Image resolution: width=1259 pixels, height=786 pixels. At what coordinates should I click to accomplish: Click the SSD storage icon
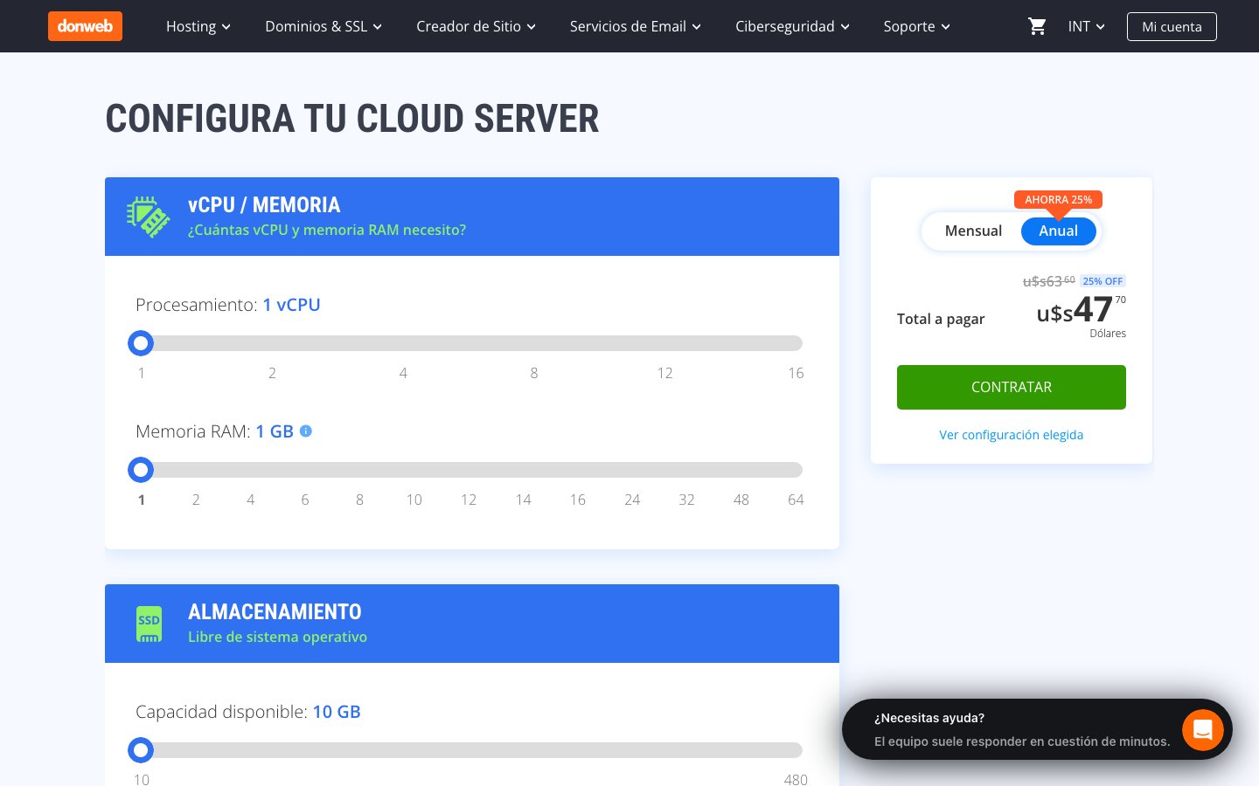[149, 624]
